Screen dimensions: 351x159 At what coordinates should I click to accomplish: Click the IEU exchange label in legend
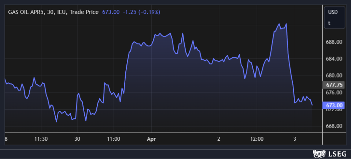coord(61,12)
